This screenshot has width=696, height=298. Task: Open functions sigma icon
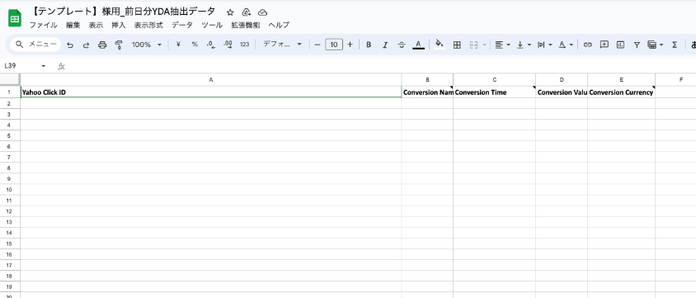coord(675,45)
